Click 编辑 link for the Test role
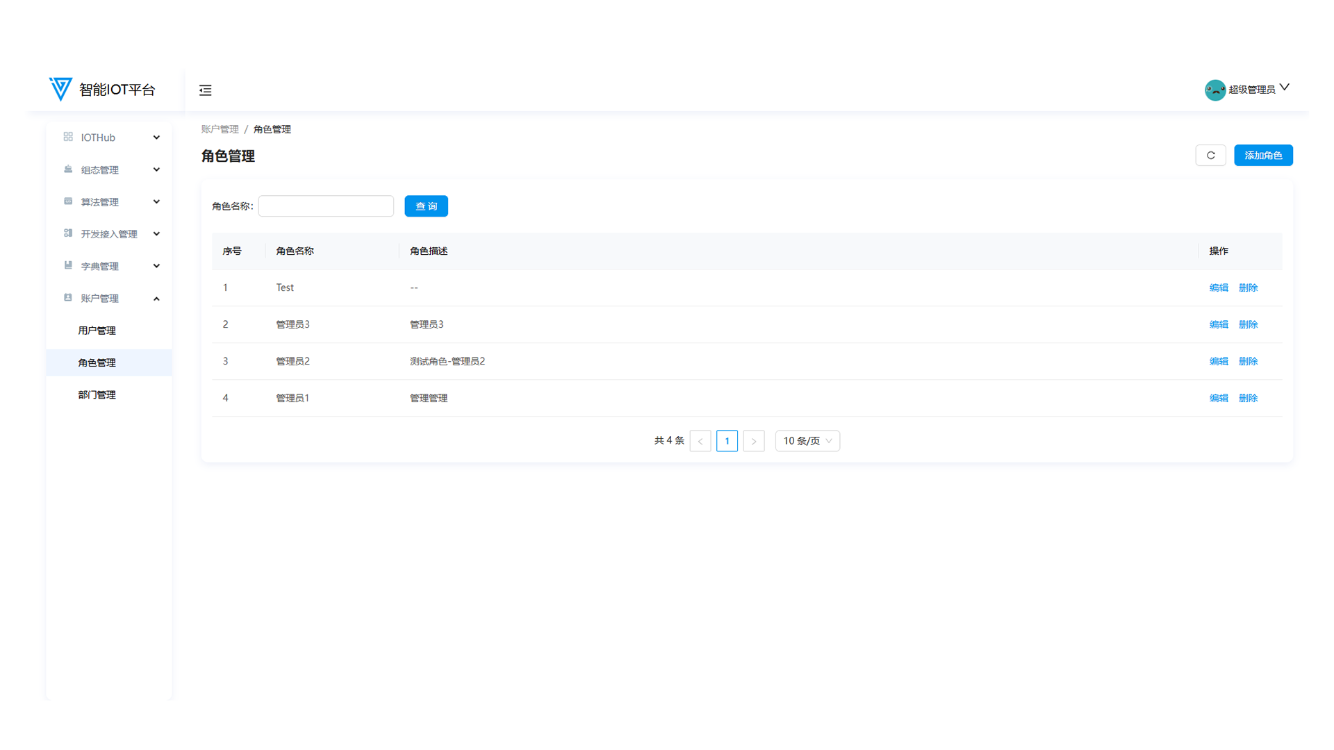Screen dimensions: 1334x750 (x=1219, y=287)
